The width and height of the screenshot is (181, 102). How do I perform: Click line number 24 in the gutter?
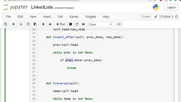click(x=34, y=60)
